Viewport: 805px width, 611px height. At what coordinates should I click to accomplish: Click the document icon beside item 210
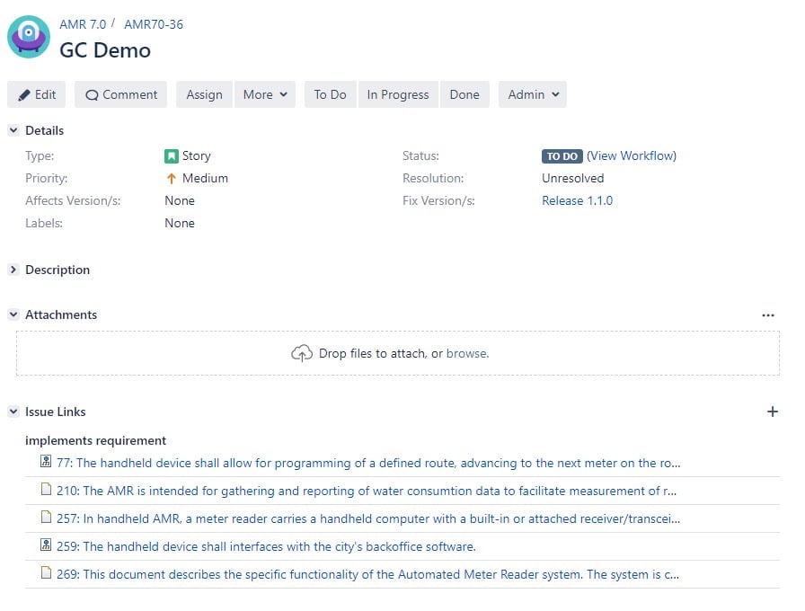point(47,491)
